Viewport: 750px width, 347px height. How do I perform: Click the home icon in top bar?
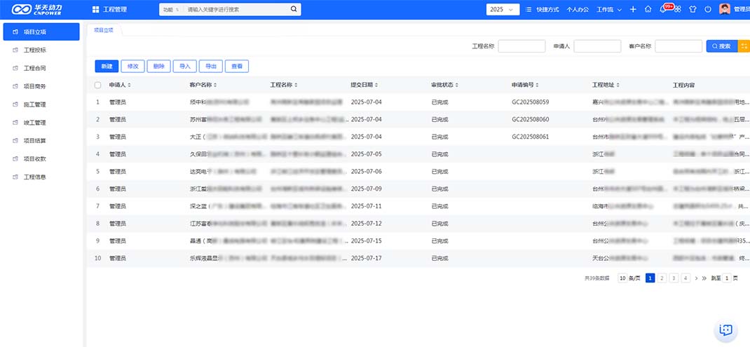point(648,10)
